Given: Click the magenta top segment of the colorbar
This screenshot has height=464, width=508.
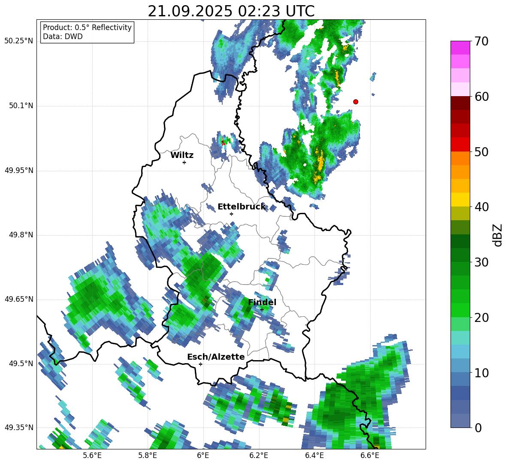Looking at the screenshot, I should coord(460,48).
